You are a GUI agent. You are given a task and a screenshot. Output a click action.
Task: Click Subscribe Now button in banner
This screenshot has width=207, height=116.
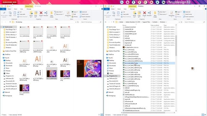[9, 2]
